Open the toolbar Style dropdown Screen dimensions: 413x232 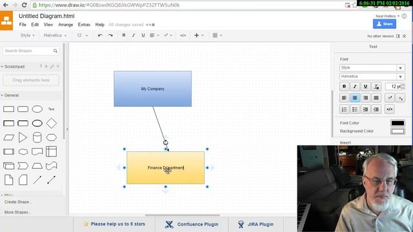pyautogui.click(x=27, y=35)
